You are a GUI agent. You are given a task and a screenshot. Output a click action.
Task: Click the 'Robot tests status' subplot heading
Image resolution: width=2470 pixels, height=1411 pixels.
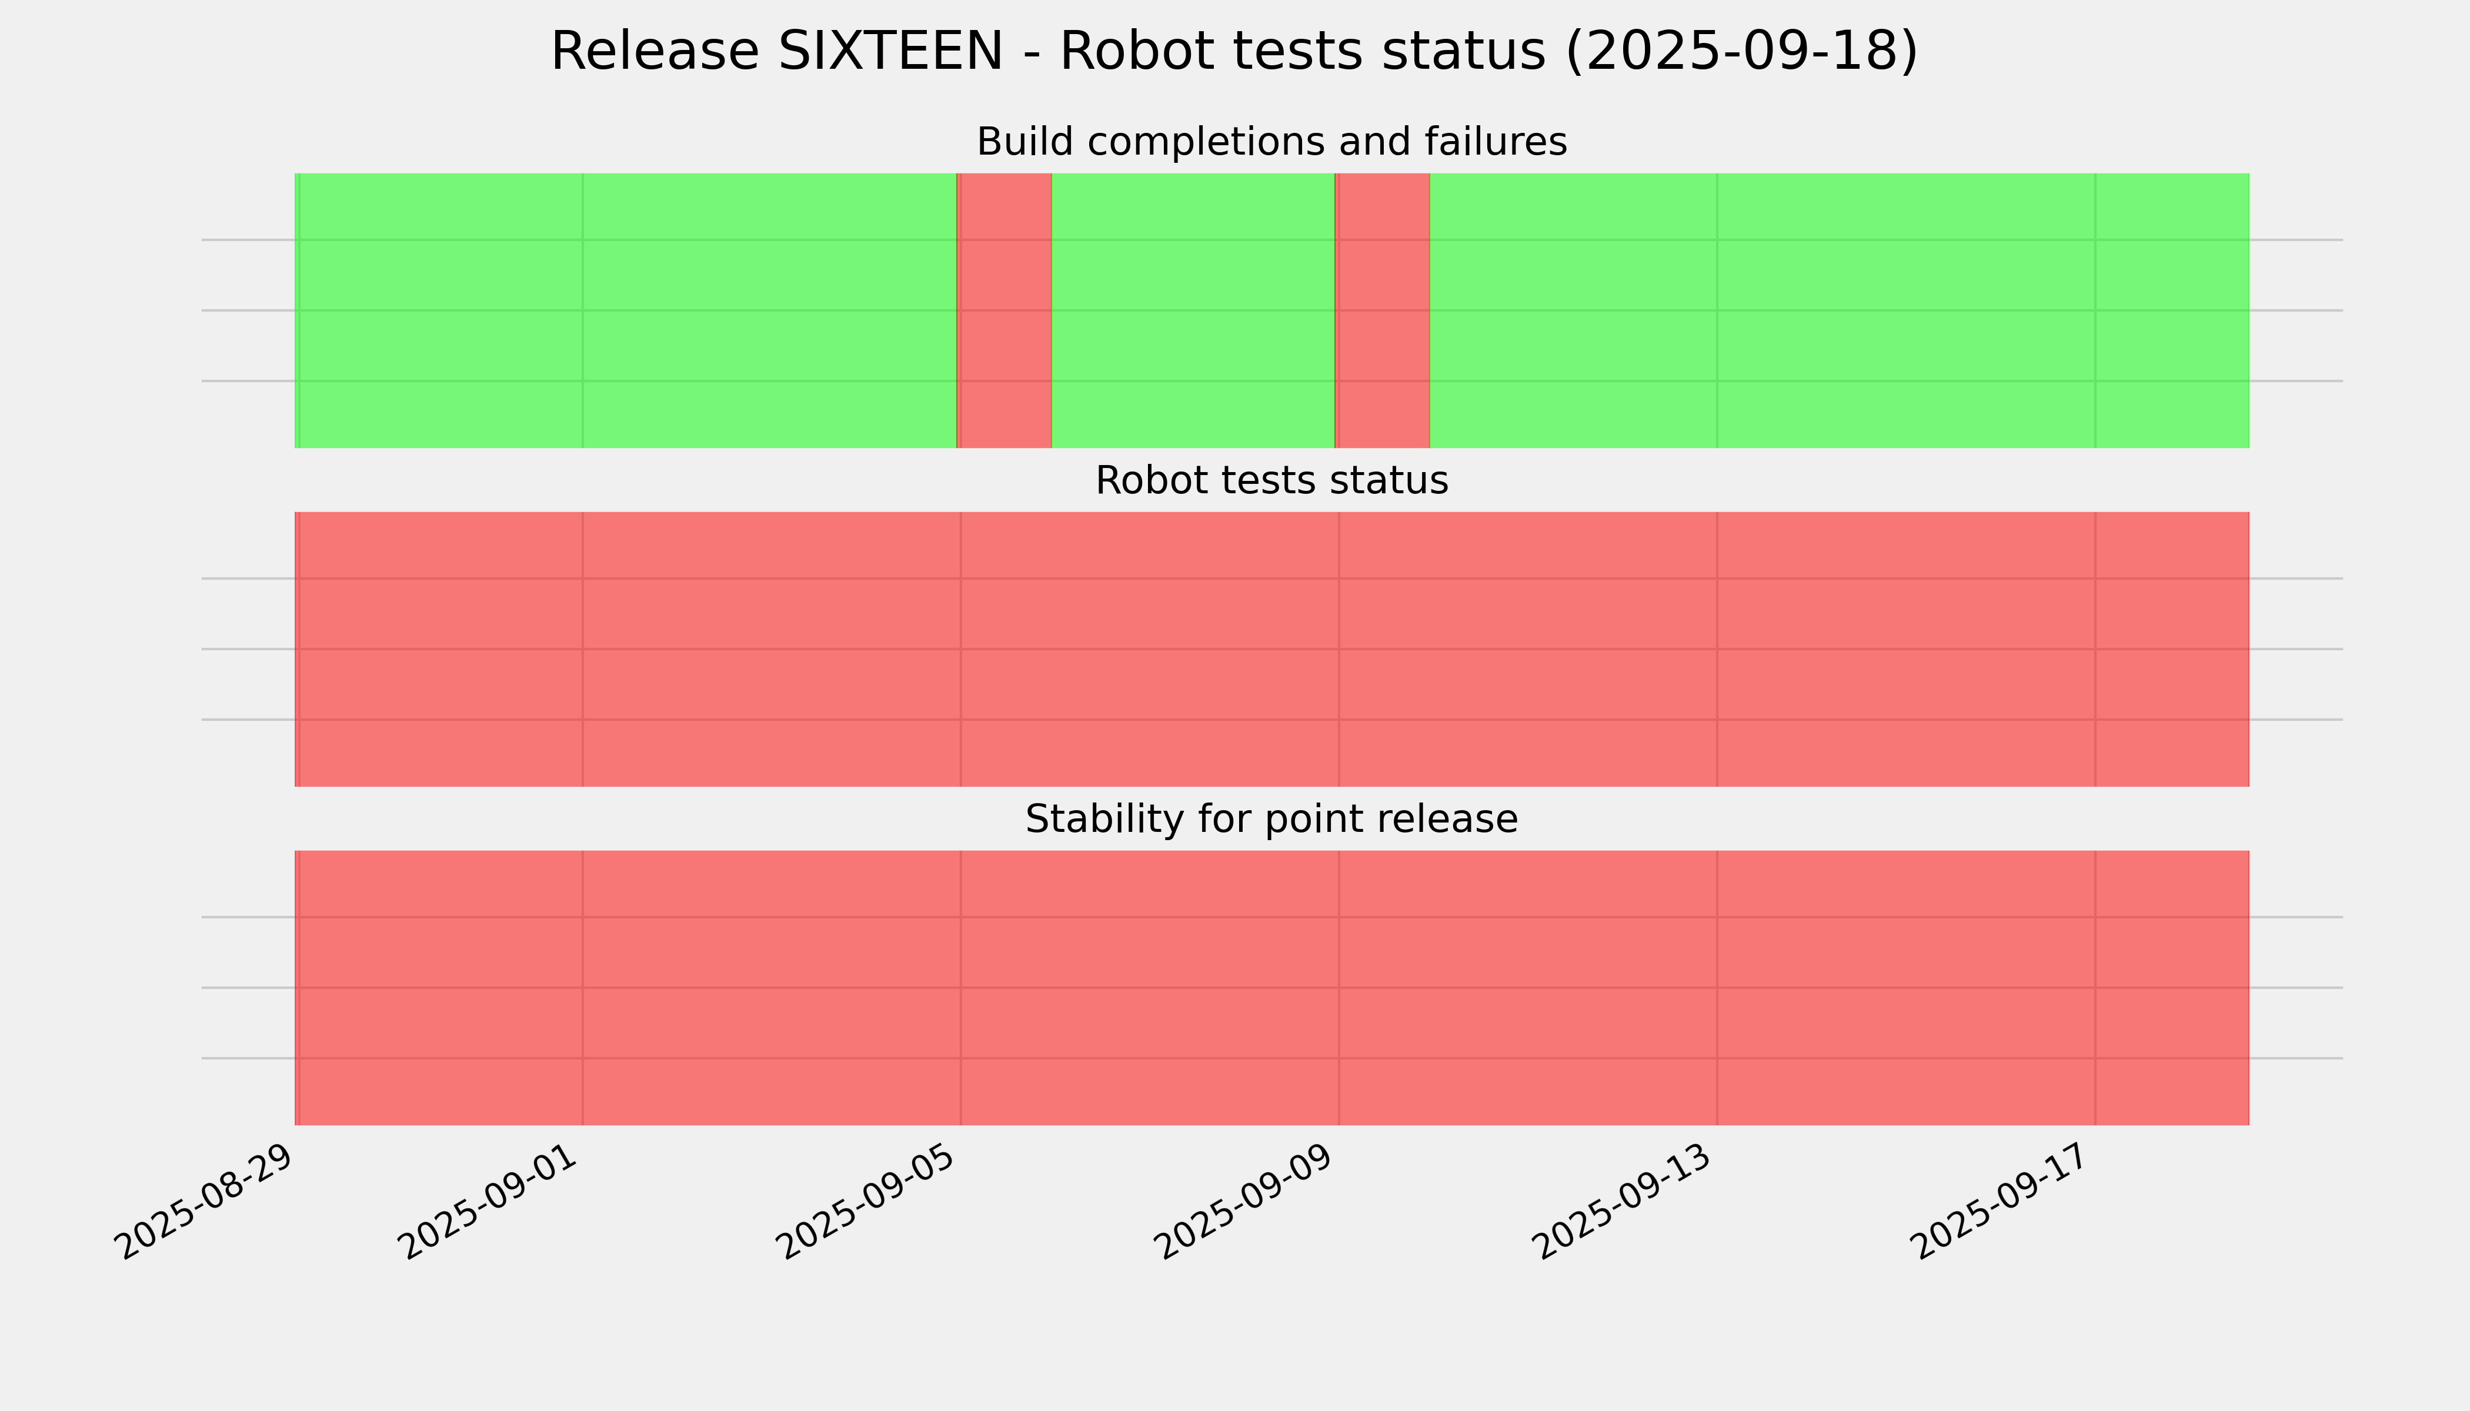tap(1271, 481)
